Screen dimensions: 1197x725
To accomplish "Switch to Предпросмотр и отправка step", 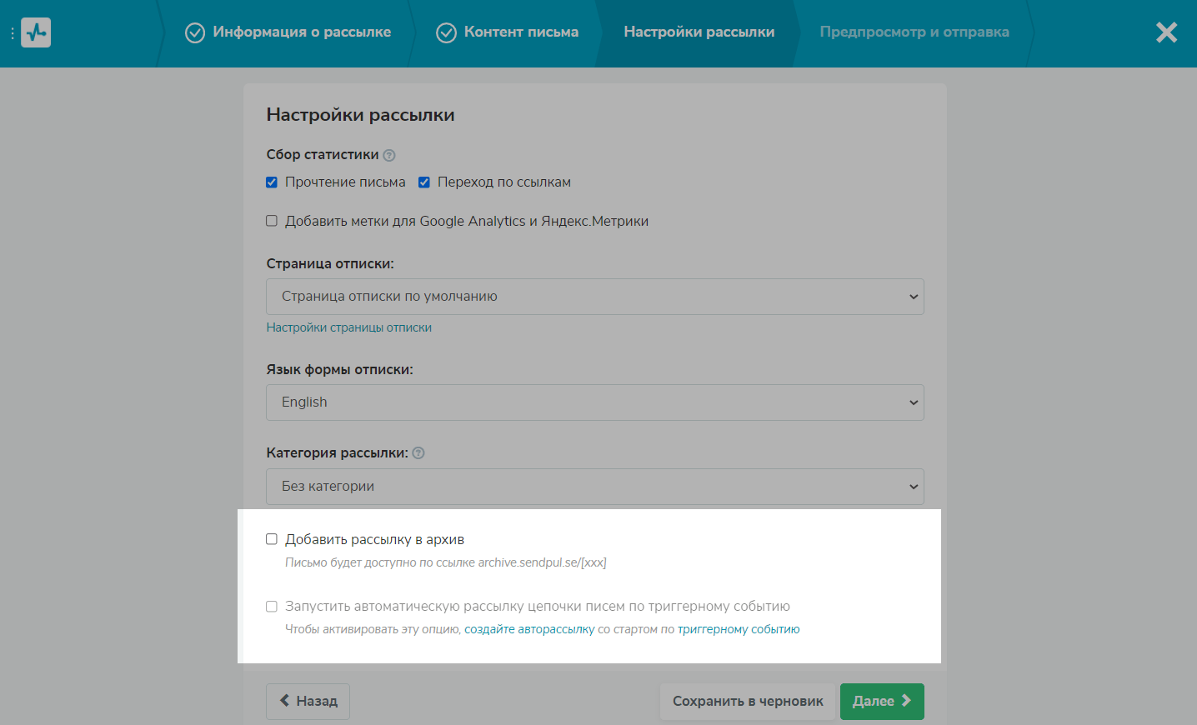I will tap(914, 32).
